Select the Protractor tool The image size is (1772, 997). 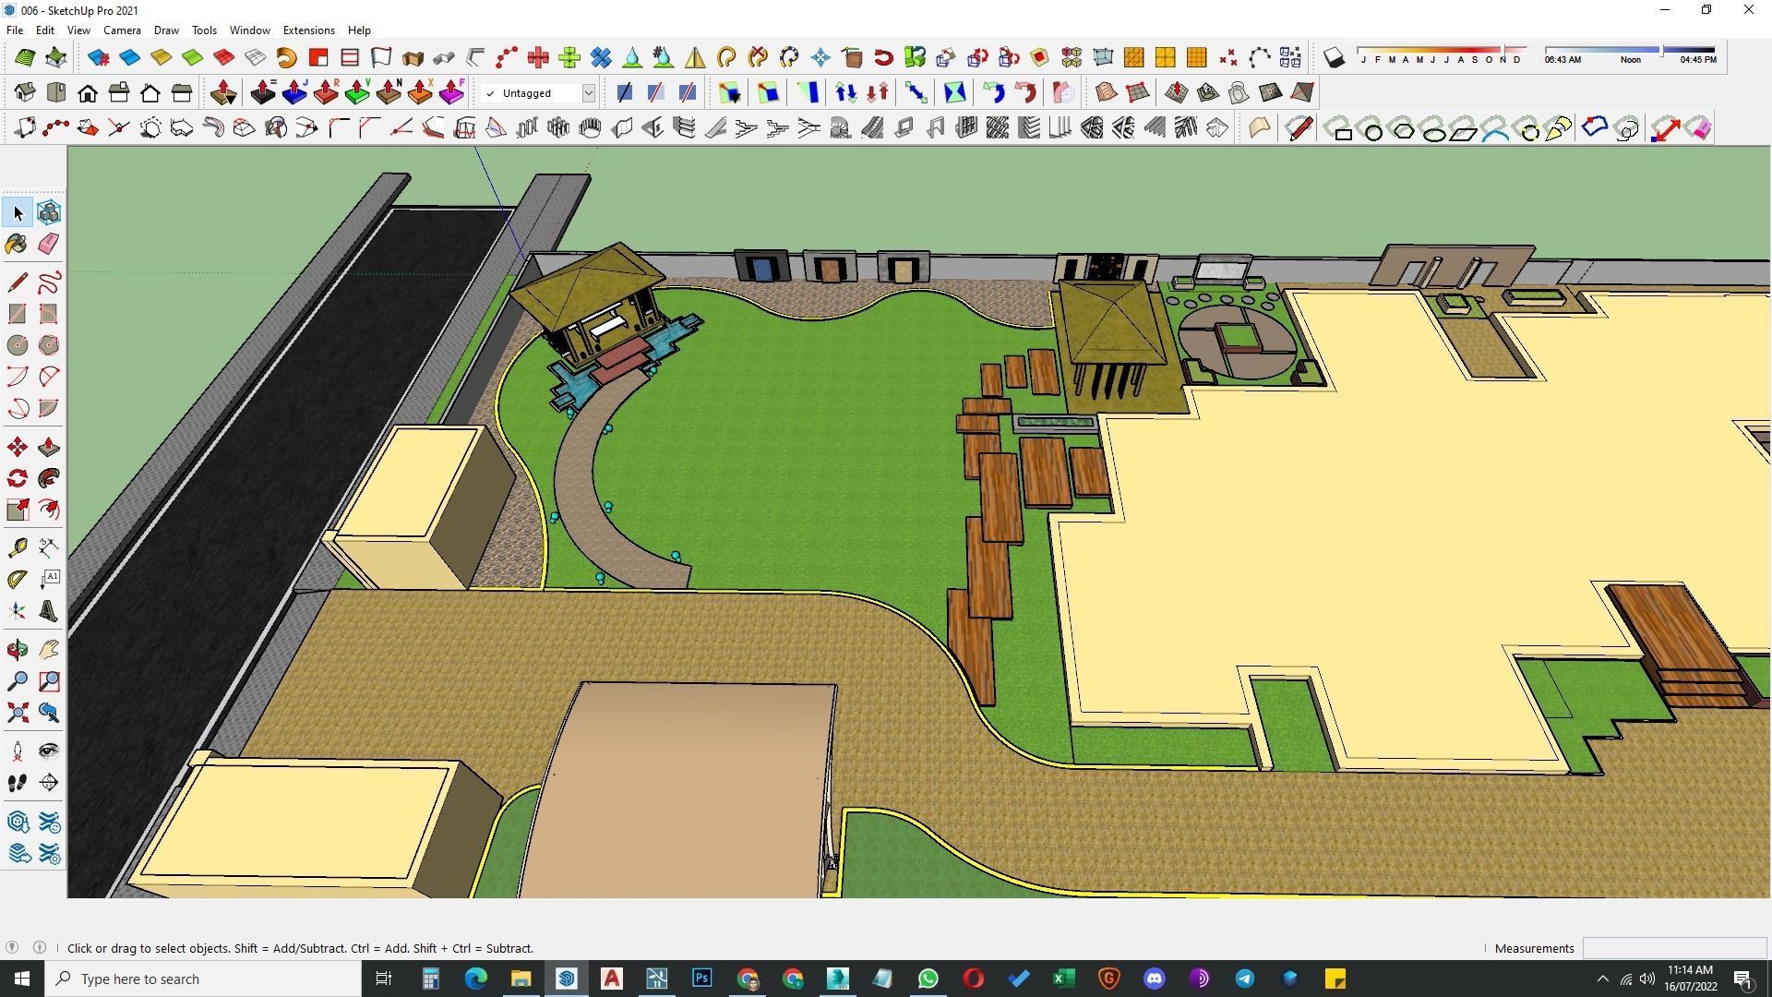point(17,580)
